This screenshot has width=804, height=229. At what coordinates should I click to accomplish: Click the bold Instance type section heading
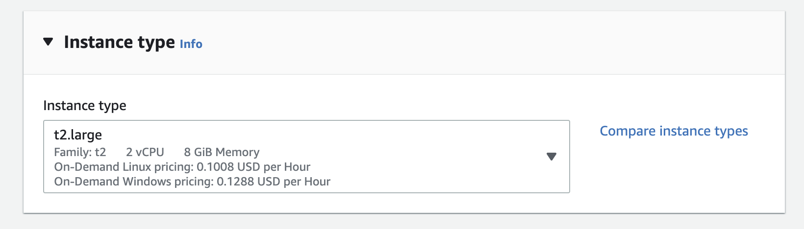point(119,43)
